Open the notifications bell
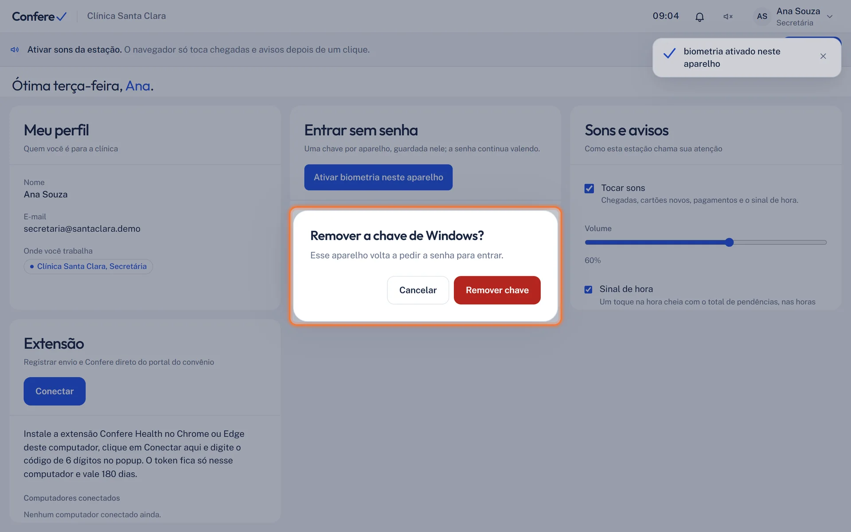This screenshot has height=532, width=851. pos(699,17)
